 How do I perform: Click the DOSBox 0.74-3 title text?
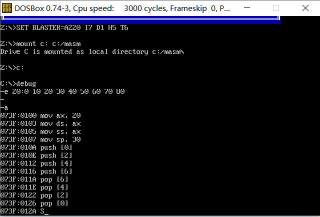pos(122,8)
